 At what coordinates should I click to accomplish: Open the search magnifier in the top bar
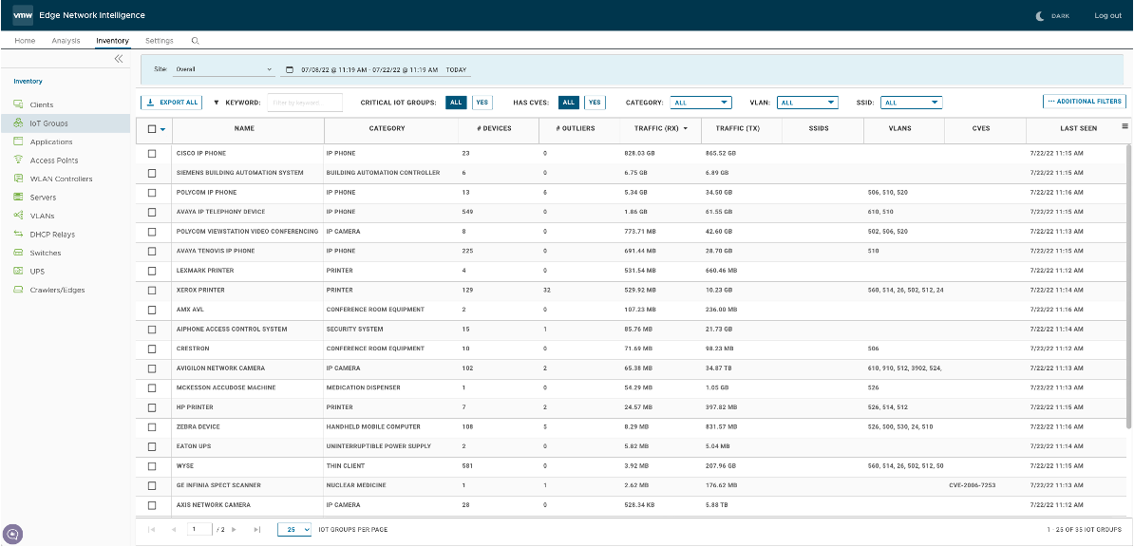(x=195, y=41)
